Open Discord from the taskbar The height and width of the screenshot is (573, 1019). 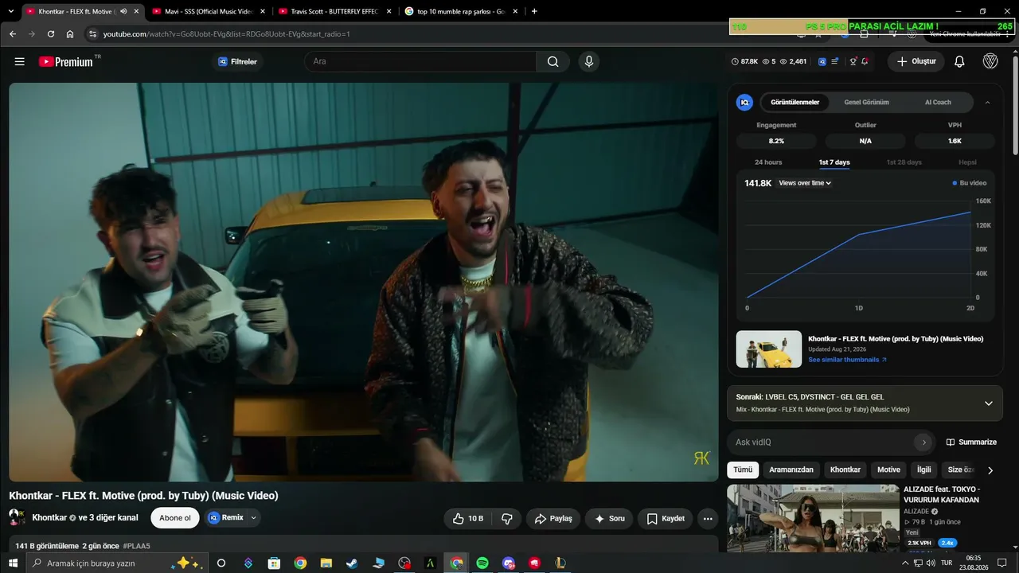[x=509, y=563]
